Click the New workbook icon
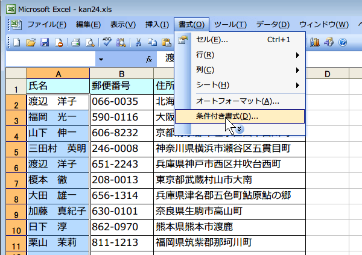The height and width of the screenshot is (255, 362). [x=16, y=42]
